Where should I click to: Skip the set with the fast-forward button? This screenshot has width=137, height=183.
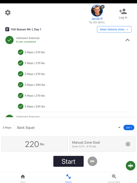92,161
